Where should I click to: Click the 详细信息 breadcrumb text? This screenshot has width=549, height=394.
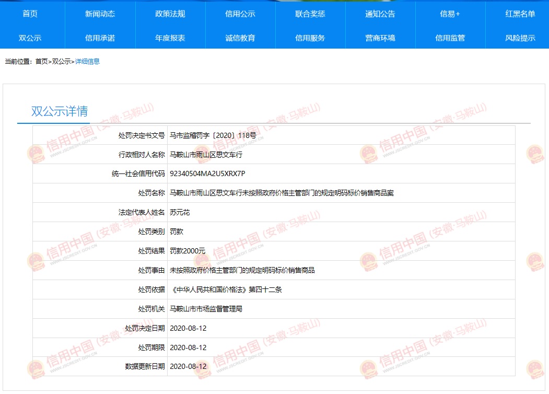[87, 62]
